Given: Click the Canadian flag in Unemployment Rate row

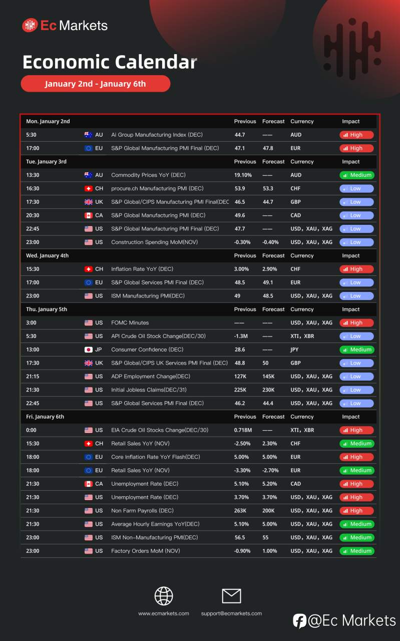Looking at the screenshot, I should 89,484.
